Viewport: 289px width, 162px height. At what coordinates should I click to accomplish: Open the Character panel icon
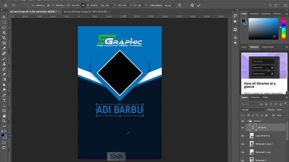tap(235, 38)
